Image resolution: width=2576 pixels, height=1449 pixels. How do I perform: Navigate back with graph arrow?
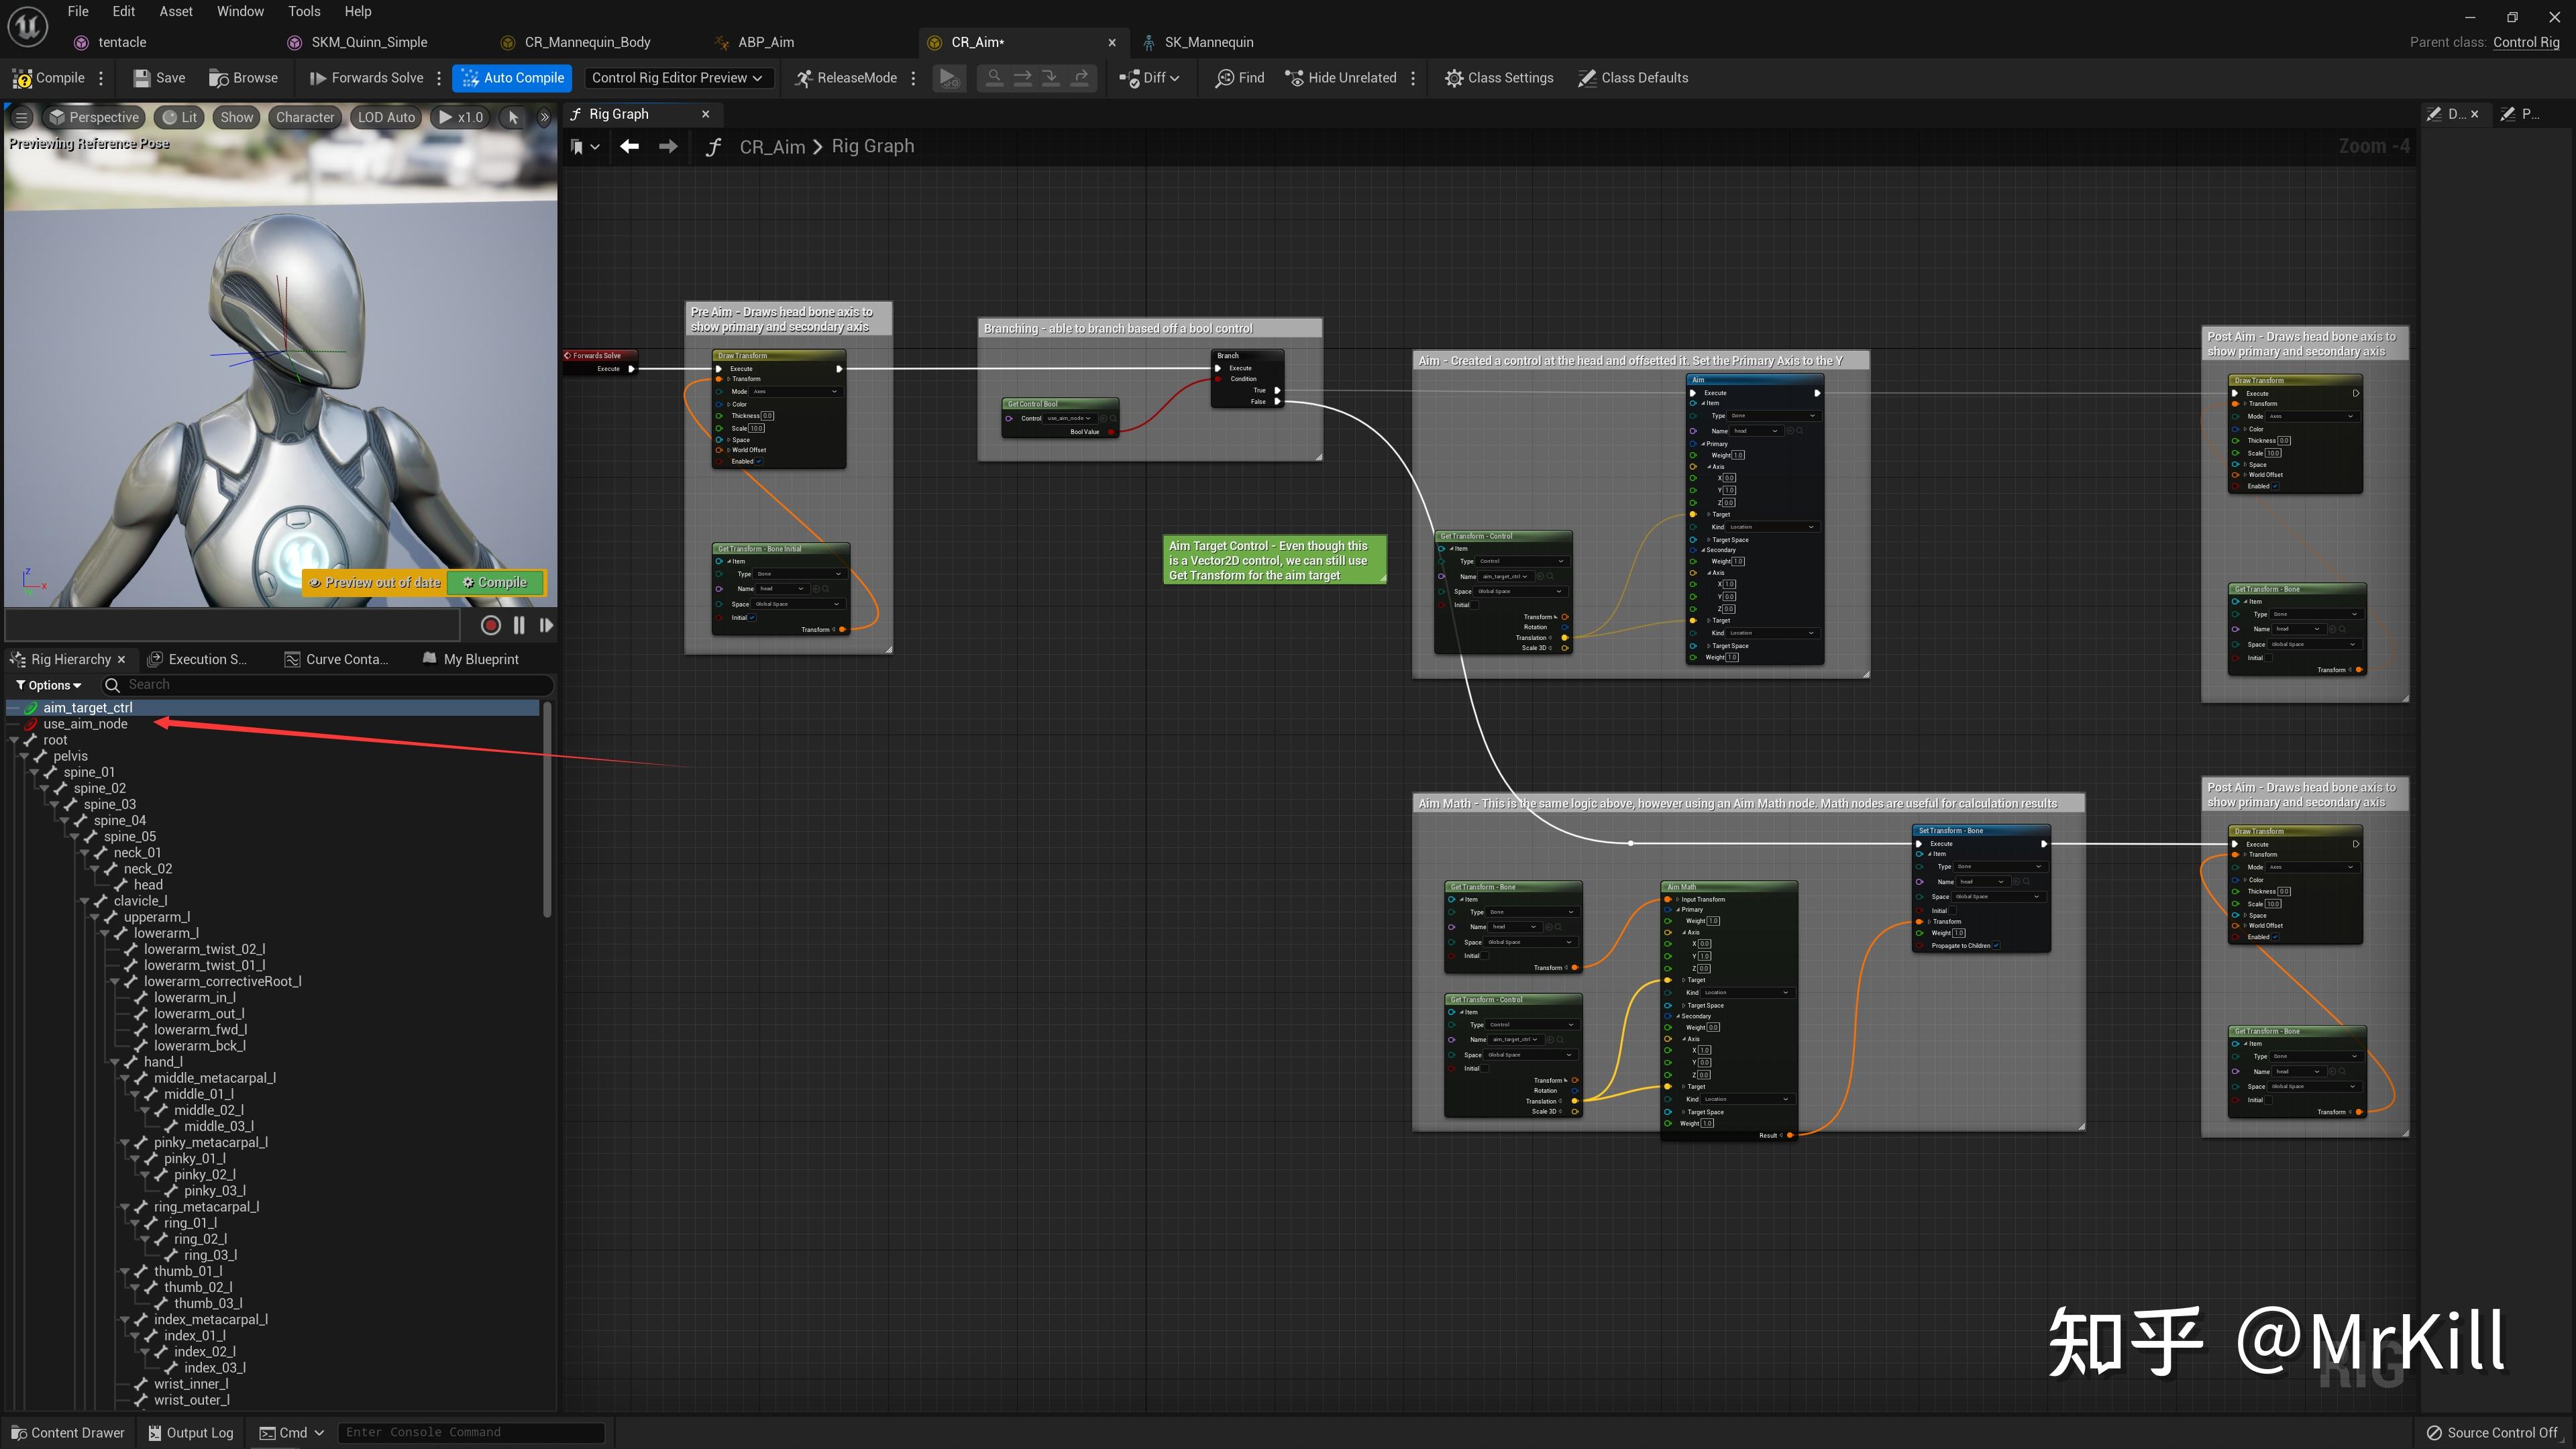[629, 147]
